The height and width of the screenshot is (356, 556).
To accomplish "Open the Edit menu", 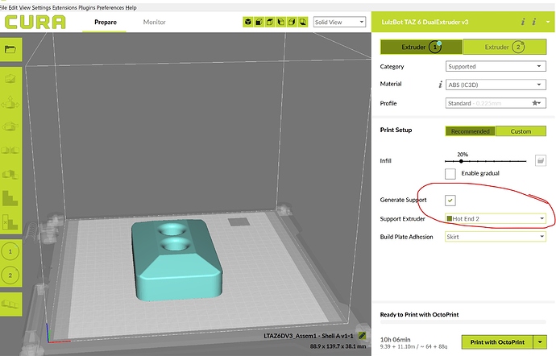I will (x=13, y=7).
